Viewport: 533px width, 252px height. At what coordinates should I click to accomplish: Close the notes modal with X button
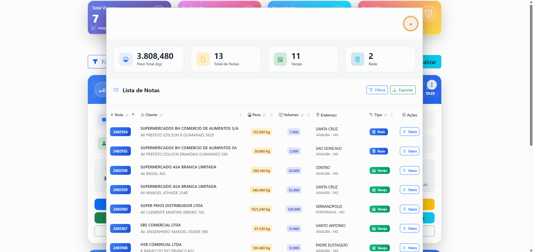coord(410,24)
